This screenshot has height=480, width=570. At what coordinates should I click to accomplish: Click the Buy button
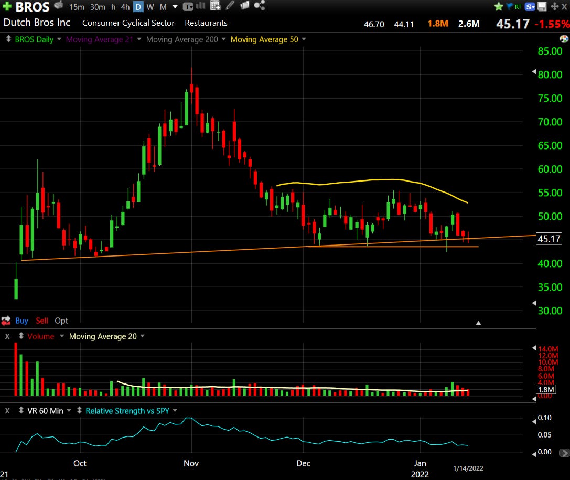pyautogui.click(x=21, y=321)
